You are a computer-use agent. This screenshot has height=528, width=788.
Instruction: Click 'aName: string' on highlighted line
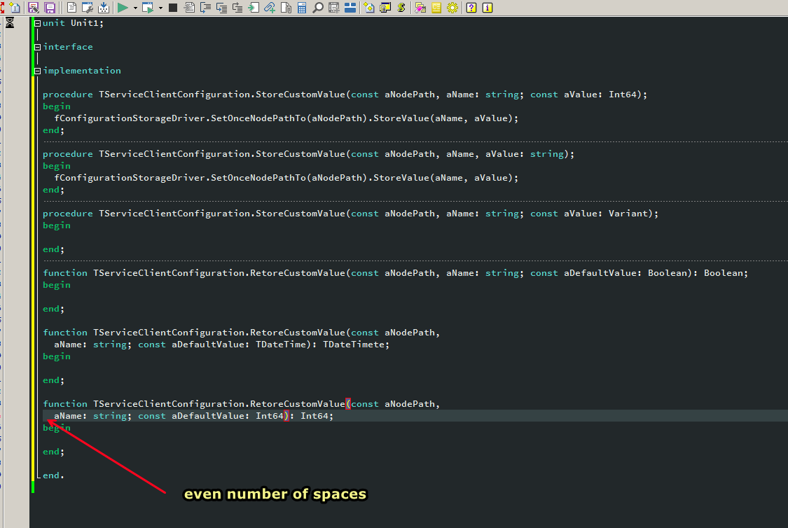[90, 415]
